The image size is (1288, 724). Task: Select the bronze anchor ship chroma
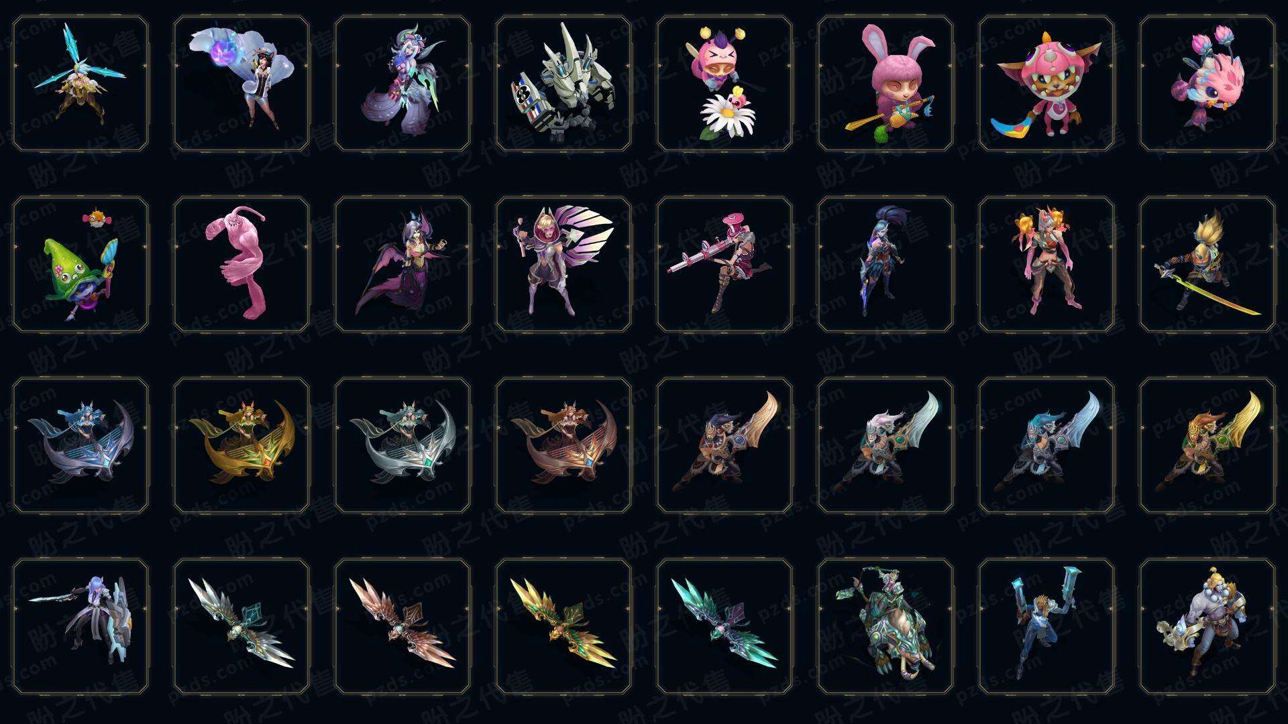point(563,445)
